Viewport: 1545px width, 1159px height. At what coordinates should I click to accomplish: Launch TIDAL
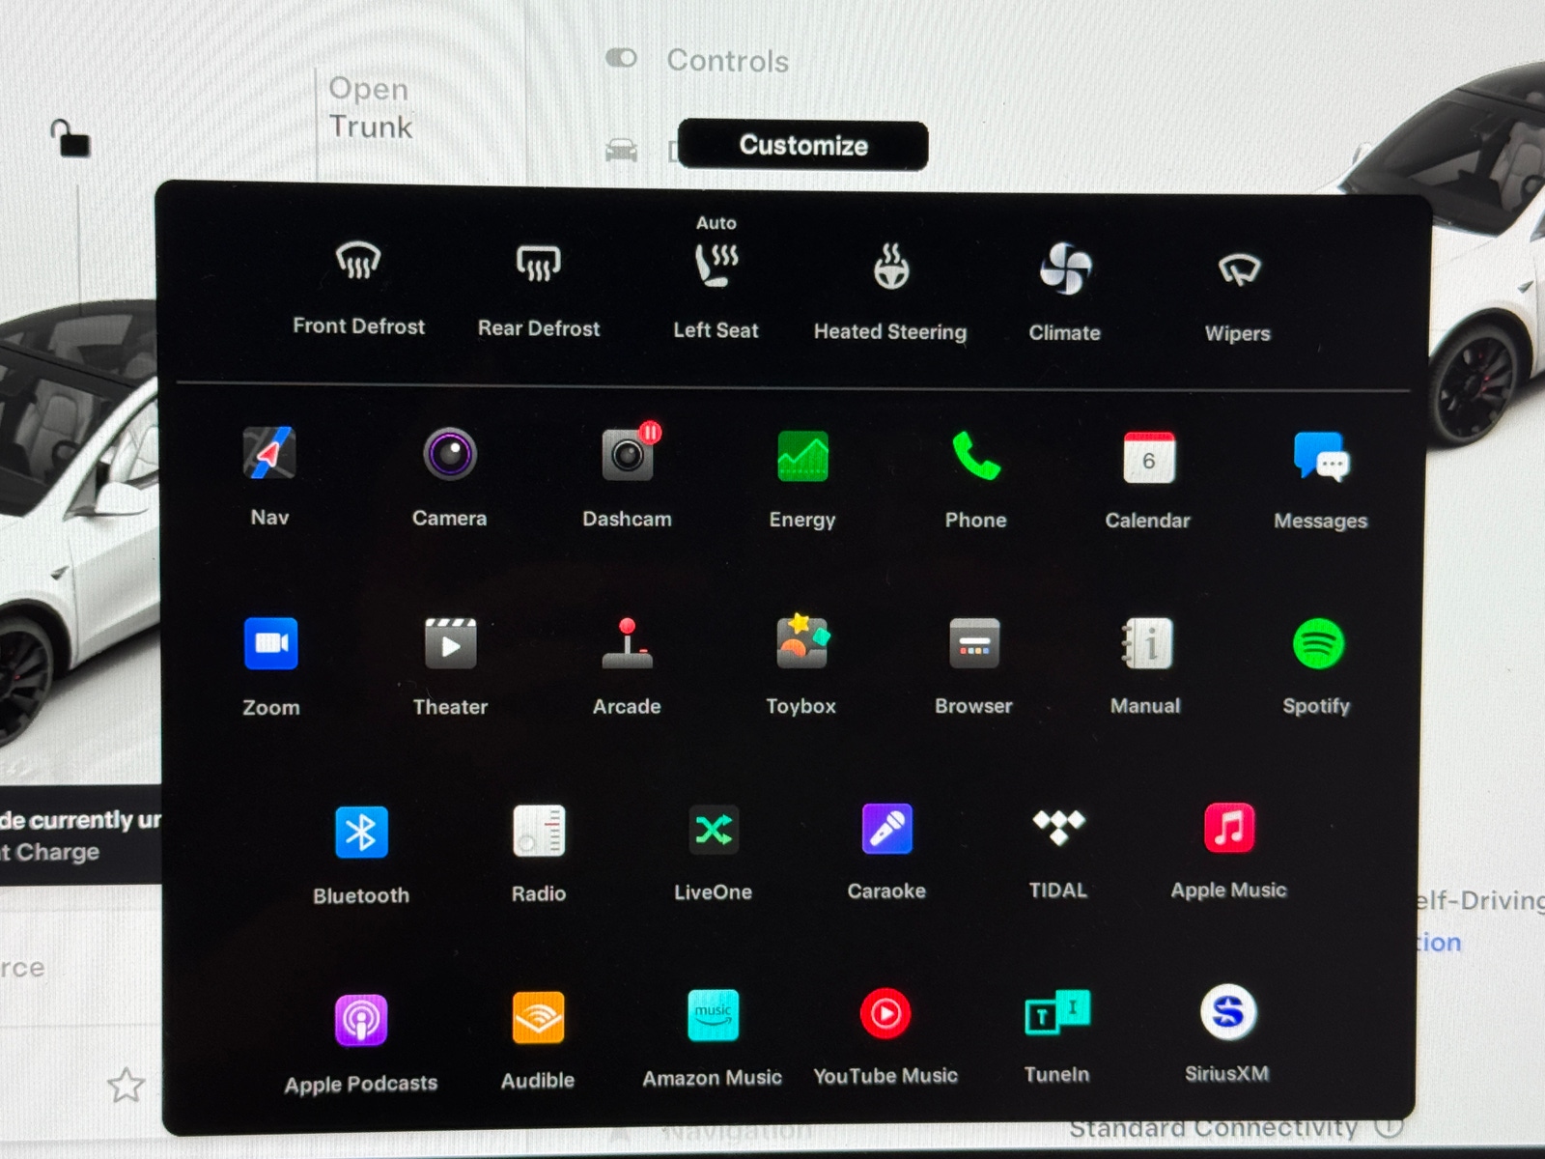1058,854
